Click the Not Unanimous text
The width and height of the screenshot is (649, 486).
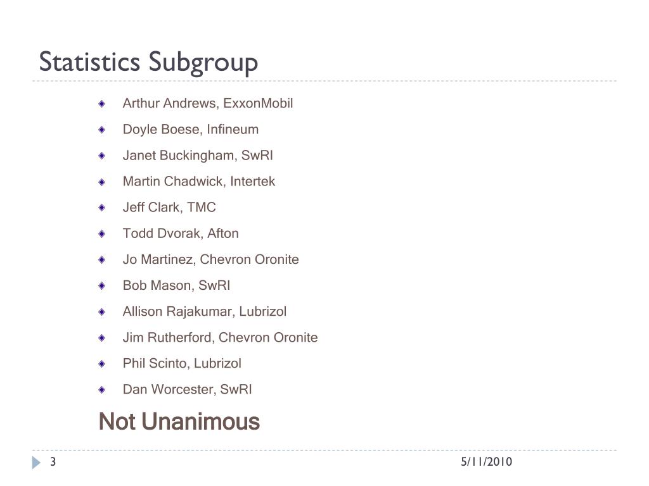[179, 421]
